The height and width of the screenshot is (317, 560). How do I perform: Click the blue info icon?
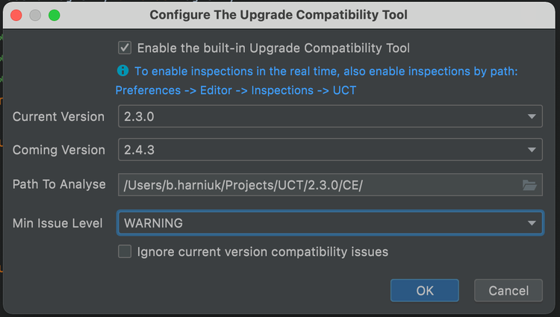tap(123, 72)
